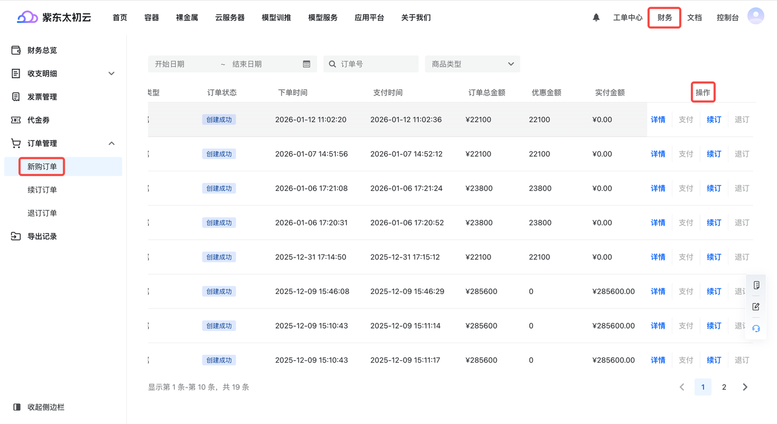The height and width of the screenshot is (424, 777).
Task: Go to page 2 of the order list
Action: (724, 386)
